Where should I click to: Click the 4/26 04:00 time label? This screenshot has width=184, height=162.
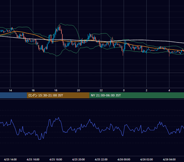click(x=169, y=159)
